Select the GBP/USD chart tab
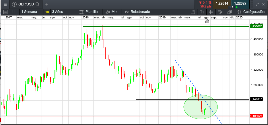The image size is (268, 125). (x=26, y=4)
